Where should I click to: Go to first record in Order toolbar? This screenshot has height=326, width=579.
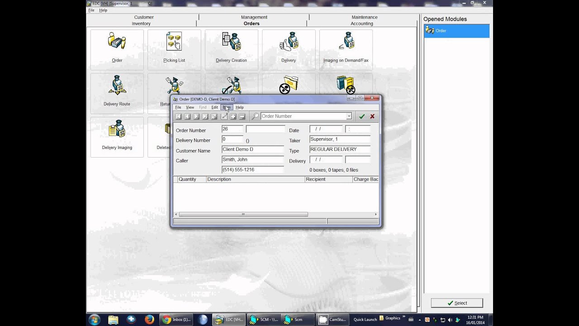click(x=178, y=116)
